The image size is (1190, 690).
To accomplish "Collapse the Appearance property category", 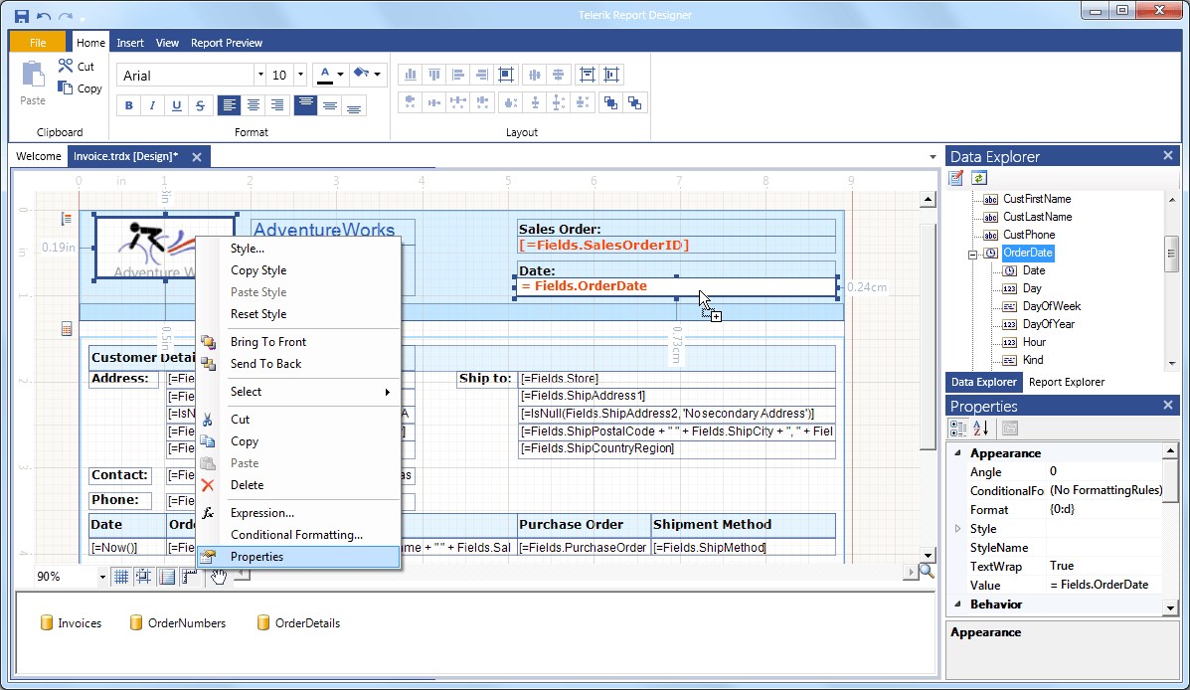I will [957, 453].
